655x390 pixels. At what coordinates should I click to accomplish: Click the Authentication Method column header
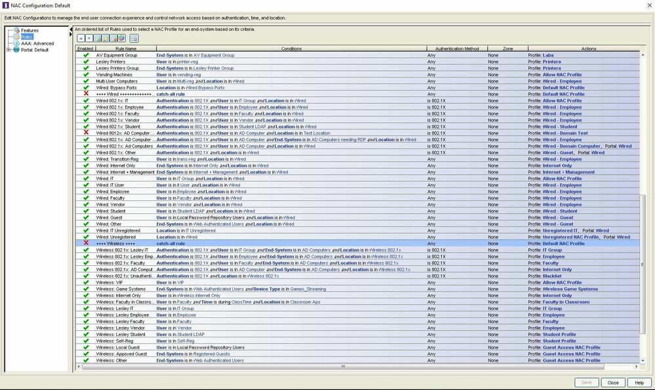pos(457,49)
